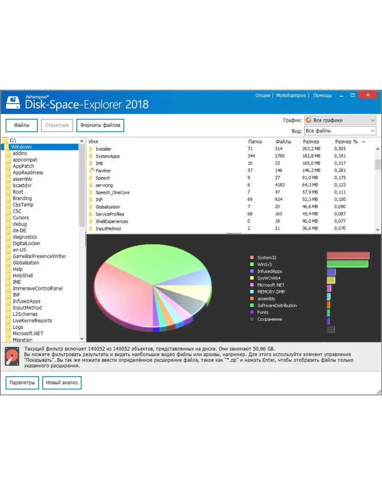Image resolution: width=382 pixels, height=485 pixels.
Task: Click the Installer folder icon
Action: tap(91, 149)
